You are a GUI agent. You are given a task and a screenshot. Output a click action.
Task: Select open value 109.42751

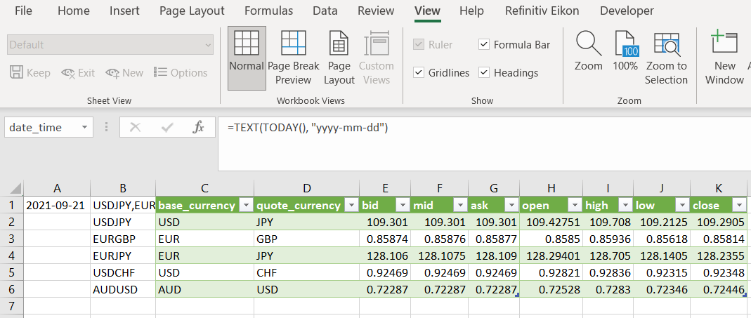(x=551, y=223)
